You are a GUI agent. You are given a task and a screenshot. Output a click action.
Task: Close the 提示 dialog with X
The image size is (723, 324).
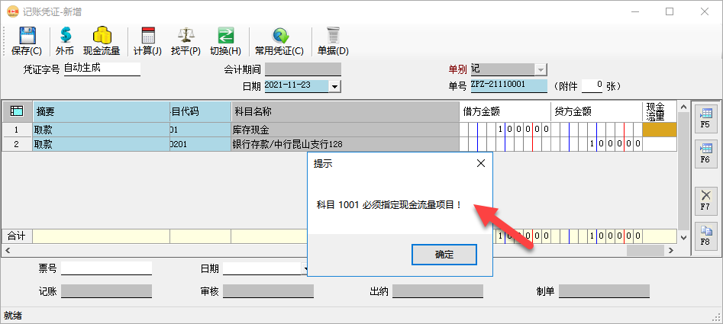480,163
